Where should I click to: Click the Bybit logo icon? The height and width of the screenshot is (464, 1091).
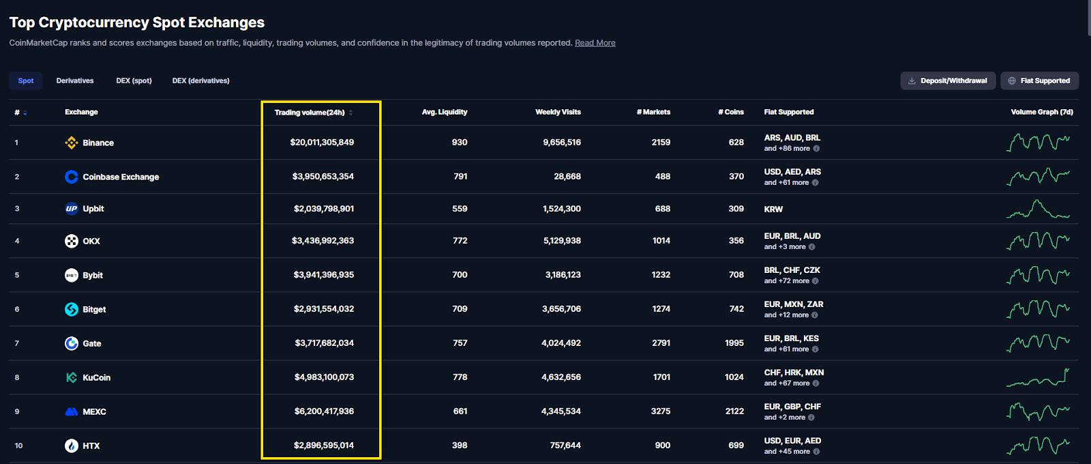[x=72, y=275]
